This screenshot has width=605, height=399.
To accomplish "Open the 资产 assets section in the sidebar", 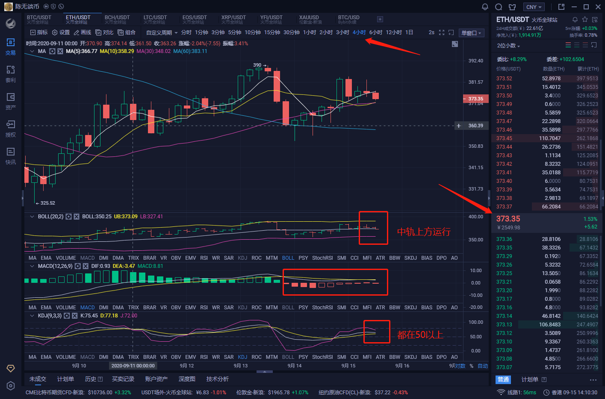I will coord(11,101).
